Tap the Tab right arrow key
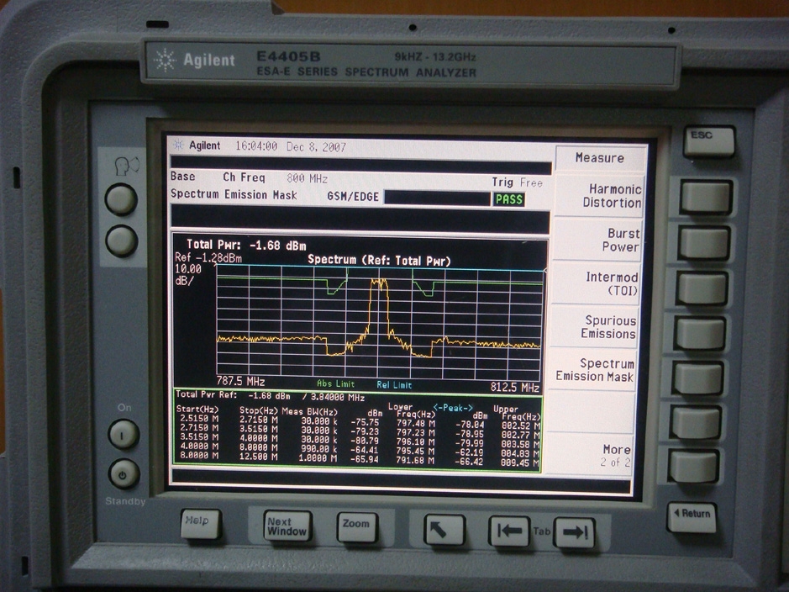Screen dimensions: 789x592 [575, 532]
